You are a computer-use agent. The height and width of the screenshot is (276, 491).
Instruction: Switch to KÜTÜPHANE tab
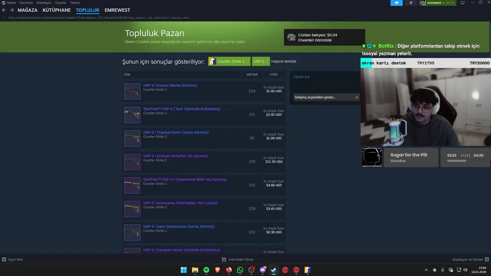pos(57,10)
